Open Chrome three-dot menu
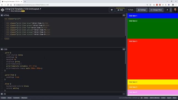 (176, 5)
